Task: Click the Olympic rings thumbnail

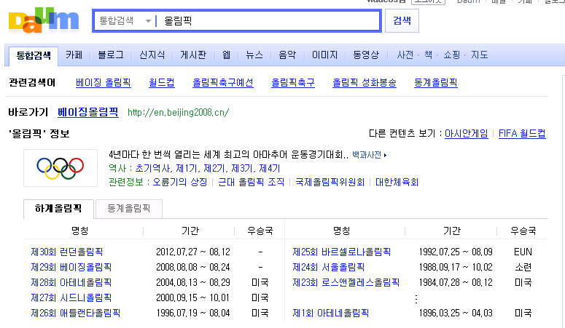Action: (61, 168)
